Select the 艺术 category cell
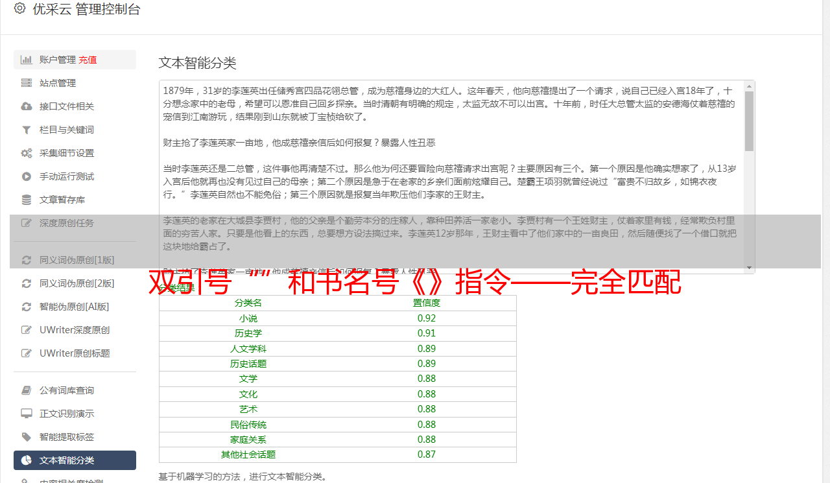 click(248, 409)
